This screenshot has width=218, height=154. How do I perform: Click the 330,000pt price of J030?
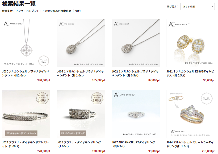click(44, 80)
